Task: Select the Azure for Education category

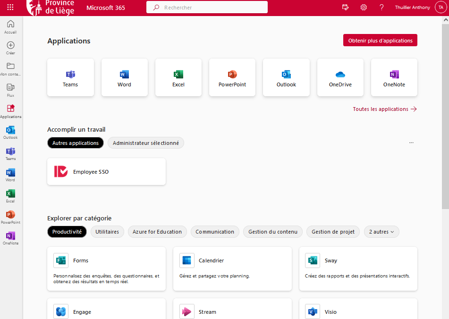Action: 157,232
